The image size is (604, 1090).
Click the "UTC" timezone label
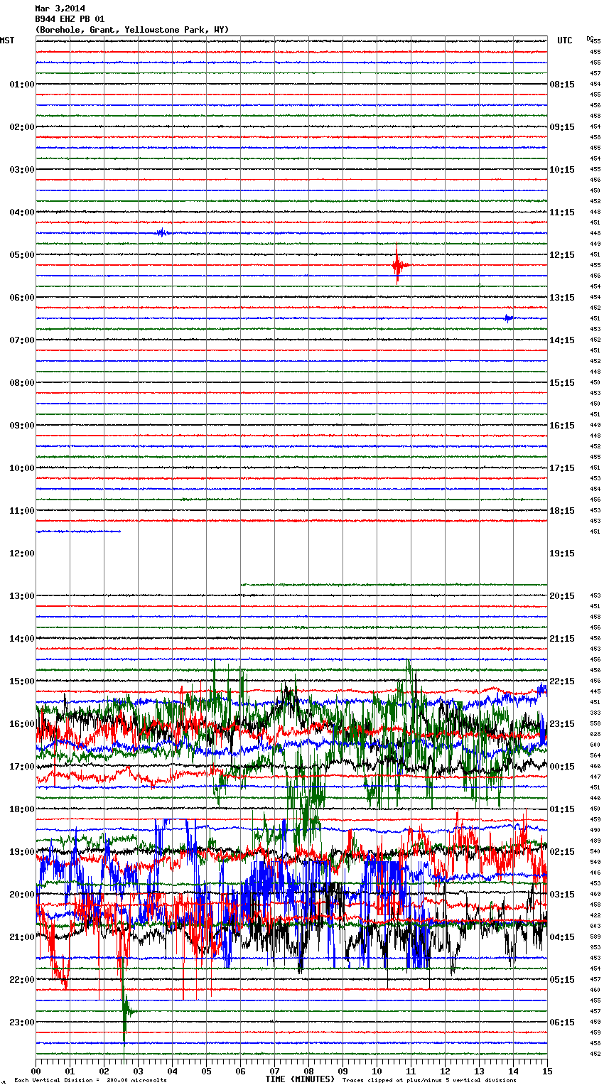pos(565,41)
